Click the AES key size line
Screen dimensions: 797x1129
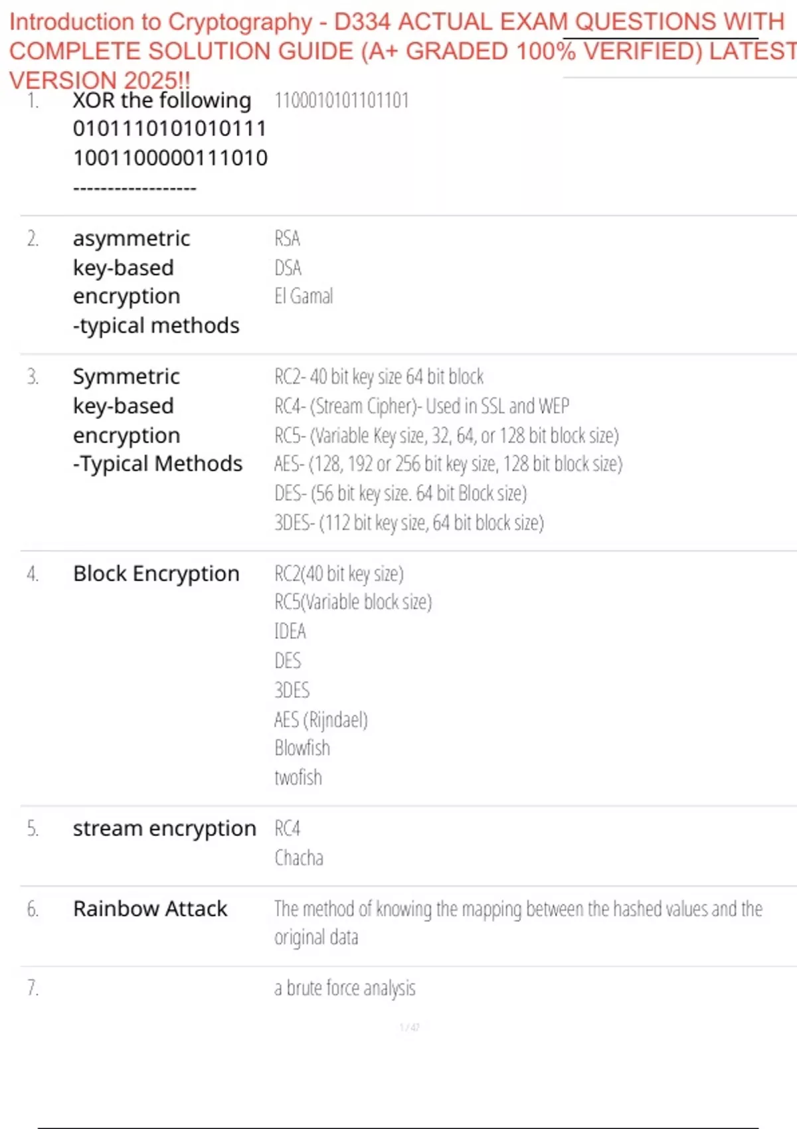(x=448, y=464)
